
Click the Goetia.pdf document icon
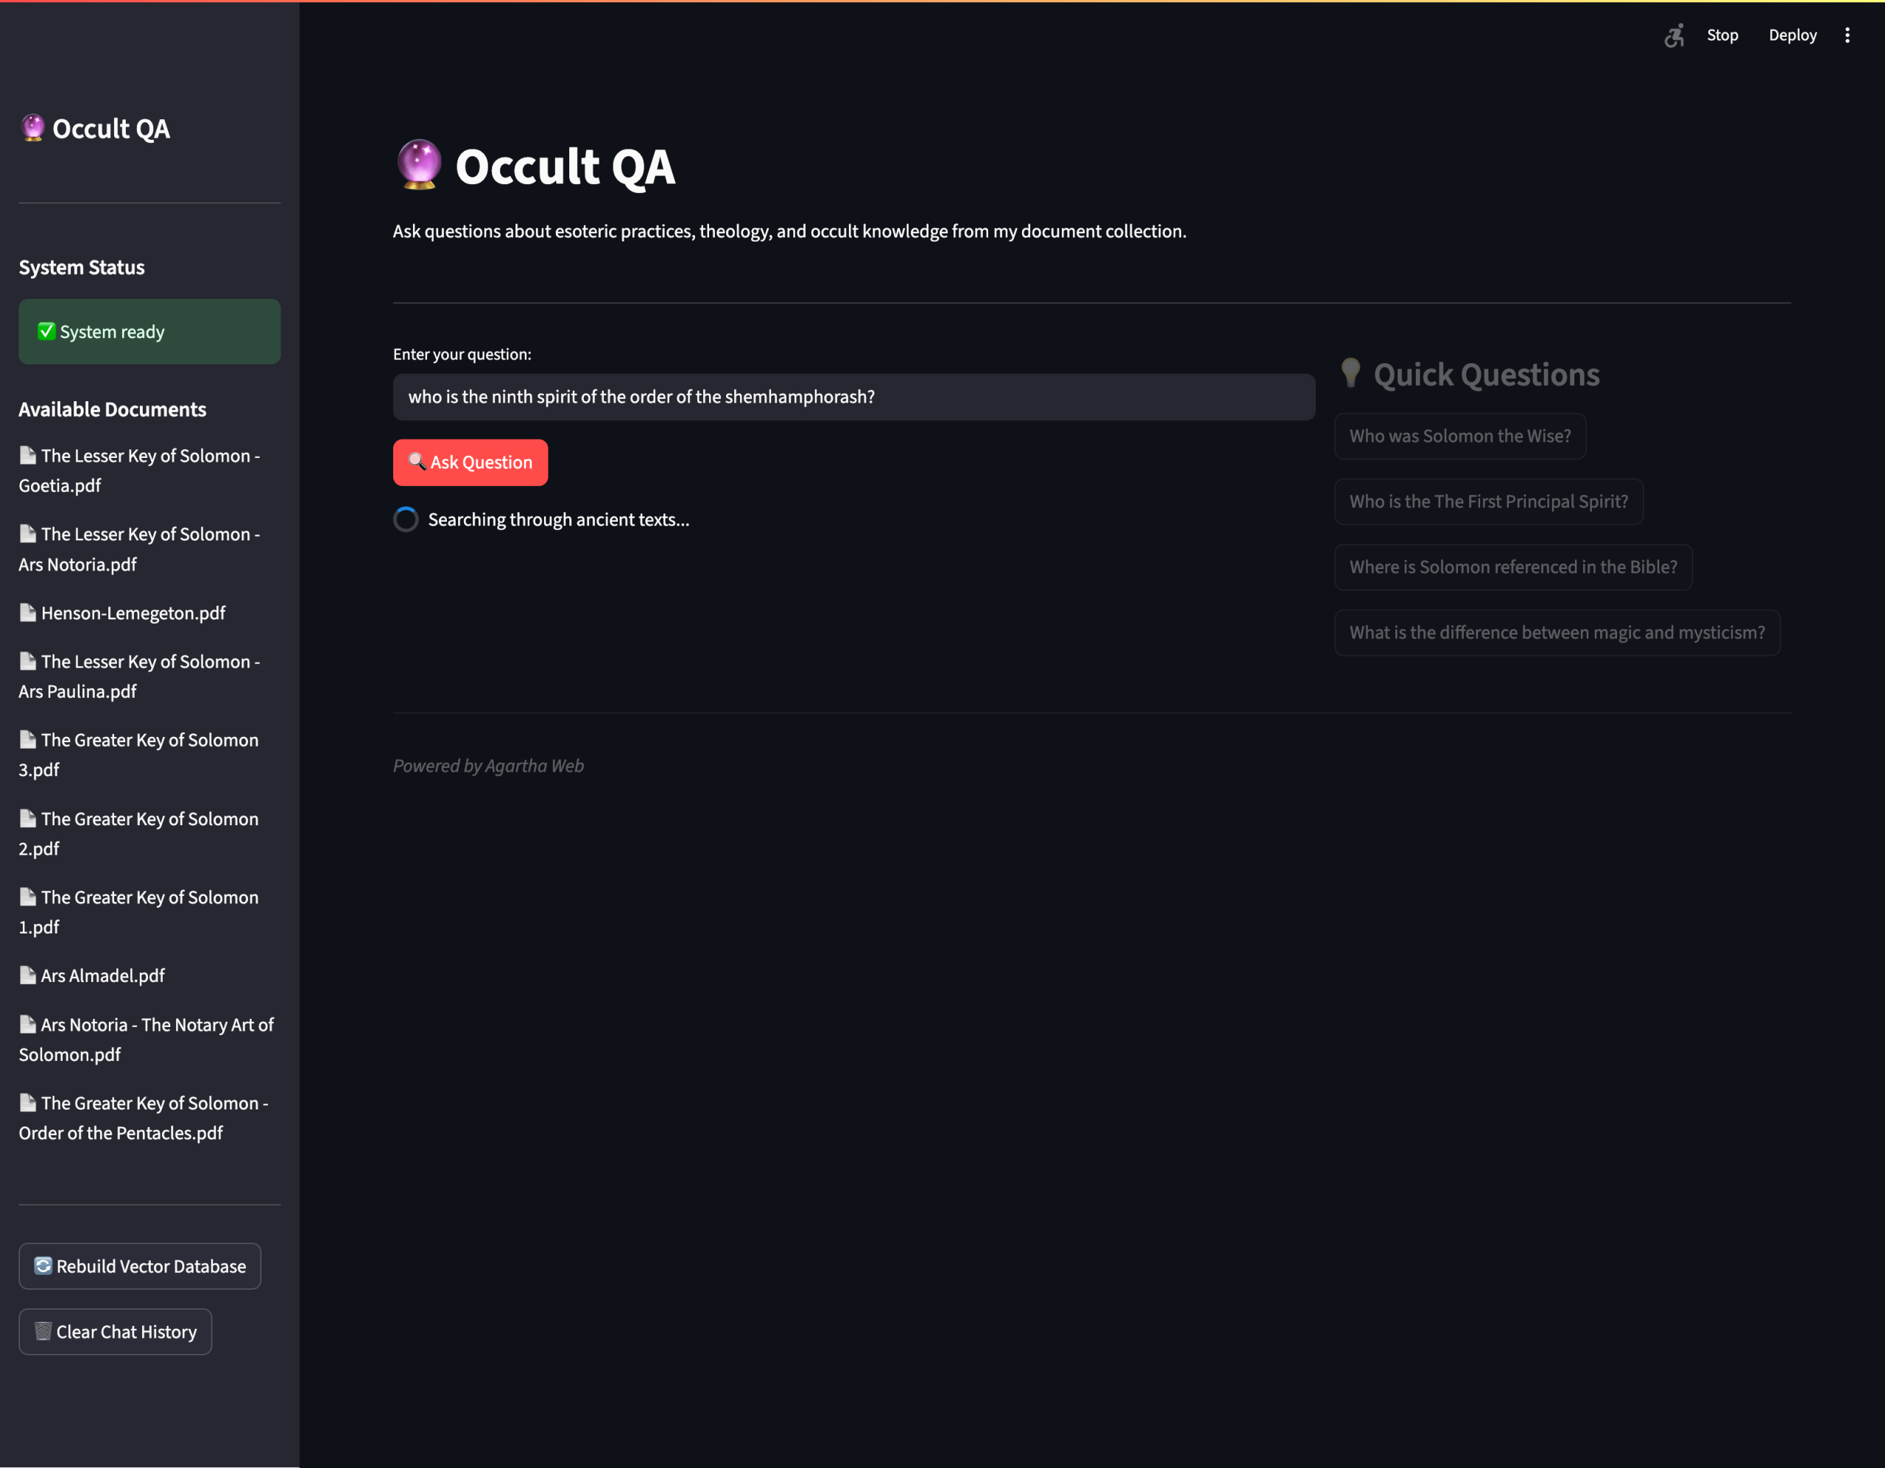pos(28,456)
